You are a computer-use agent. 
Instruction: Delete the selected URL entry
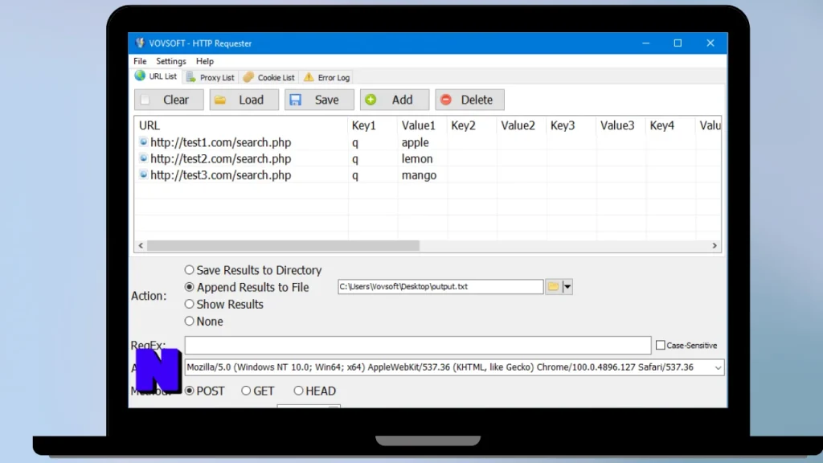[x=469, y=100]
